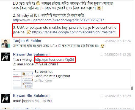Click the message icon beside 26/05/2015 12:28
This screenshot has height=110, width=135.
[102, 55]
